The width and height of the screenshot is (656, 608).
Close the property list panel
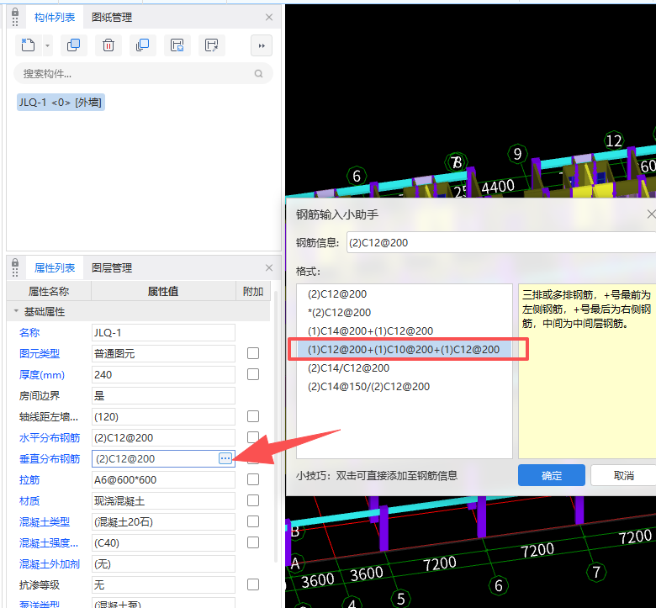pyautogui.click(x=269, y=267)
